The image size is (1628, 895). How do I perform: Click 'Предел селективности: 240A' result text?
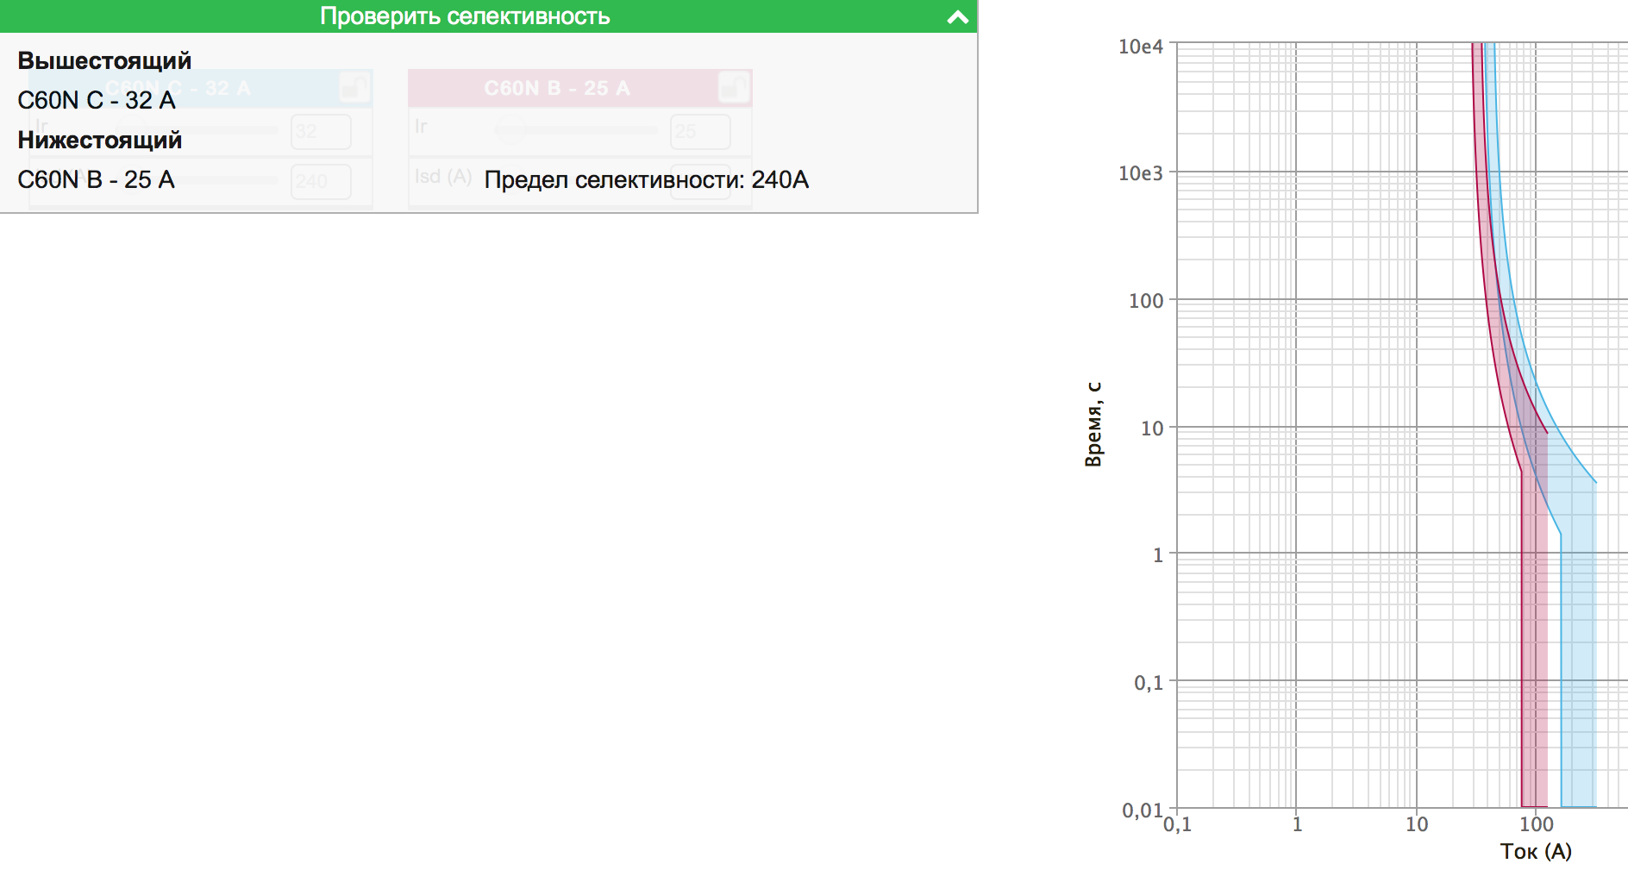(646, 179)
